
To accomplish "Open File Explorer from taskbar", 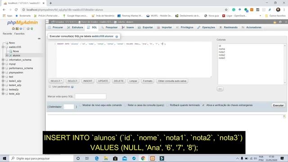I will [106, 158].
